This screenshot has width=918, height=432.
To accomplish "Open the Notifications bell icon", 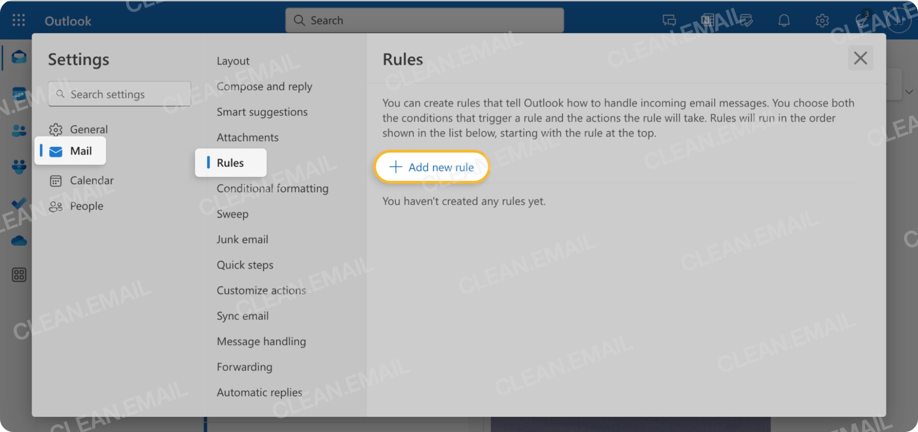I will point(784,20).
